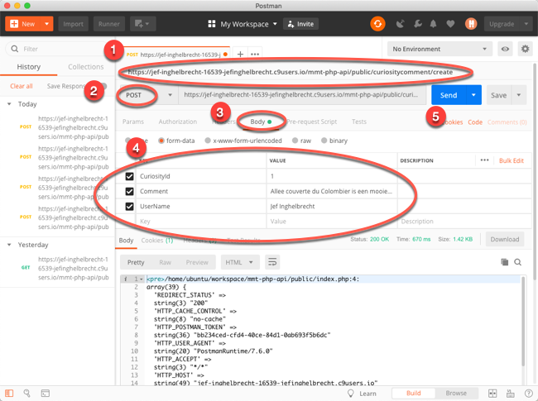
Task: Open the satellite capture requests icon
Action: [400, 24]
